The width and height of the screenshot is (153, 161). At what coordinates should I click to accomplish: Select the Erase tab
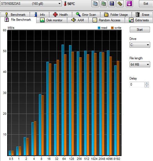coord(142,14)
